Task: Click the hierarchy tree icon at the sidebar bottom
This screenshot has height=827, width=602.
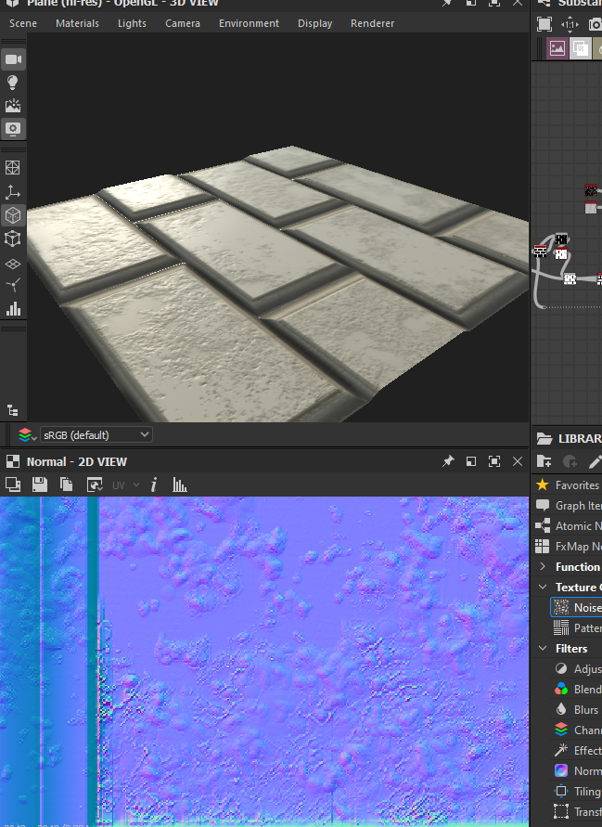Action: click(12, 410)
